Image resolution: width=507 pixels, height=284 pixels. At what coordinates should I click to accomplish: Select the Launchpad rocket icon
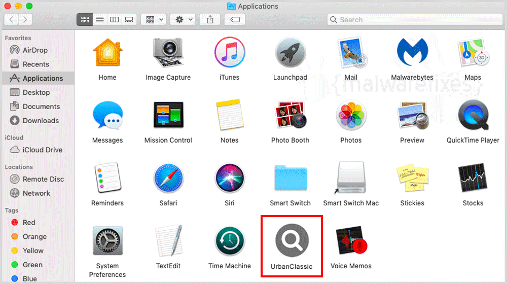tap(291, 52)
